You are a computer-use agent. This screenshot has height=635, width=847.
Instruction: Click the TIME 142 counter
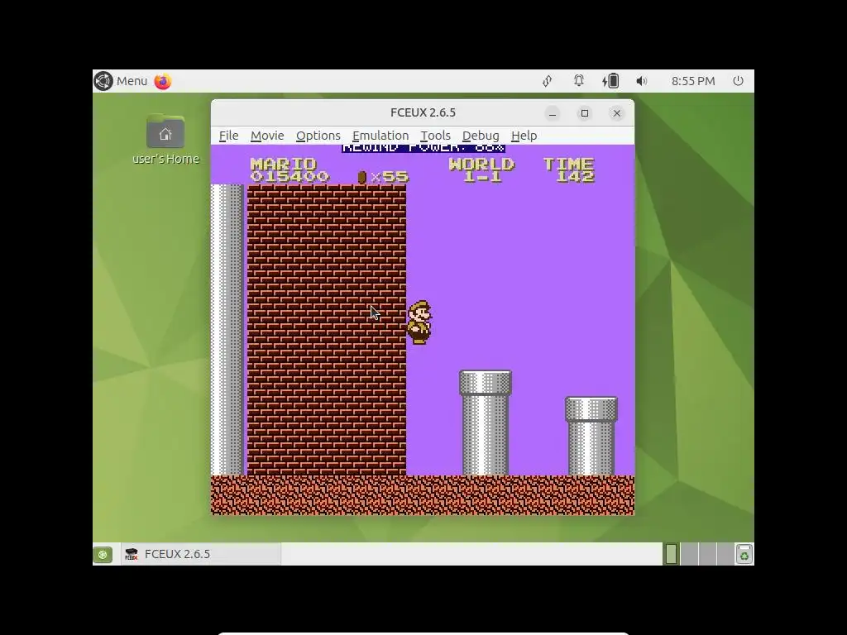(569, 170)
